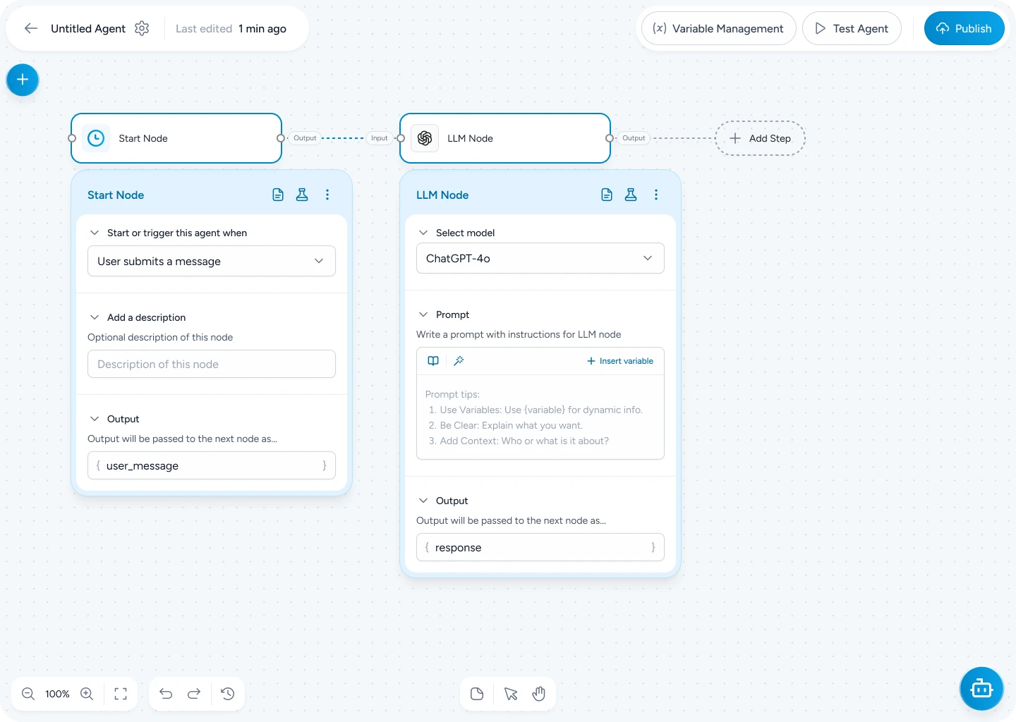Open prompt library book icon
Screen dimensions: 1016x722
click(x=433, y=361)
